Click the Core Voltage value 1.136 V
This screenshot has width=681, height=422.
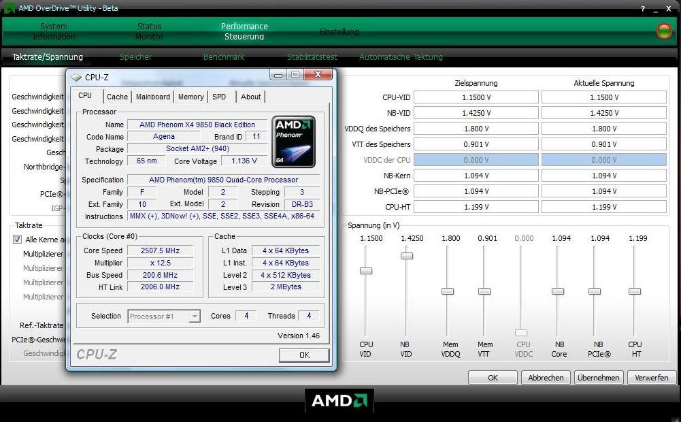(244, 161)
